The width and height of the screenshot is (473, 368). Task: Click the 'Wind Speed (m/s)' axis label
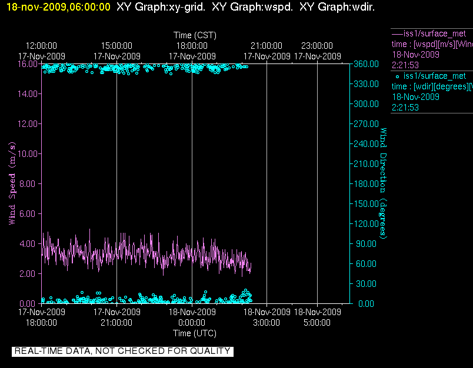12,183
